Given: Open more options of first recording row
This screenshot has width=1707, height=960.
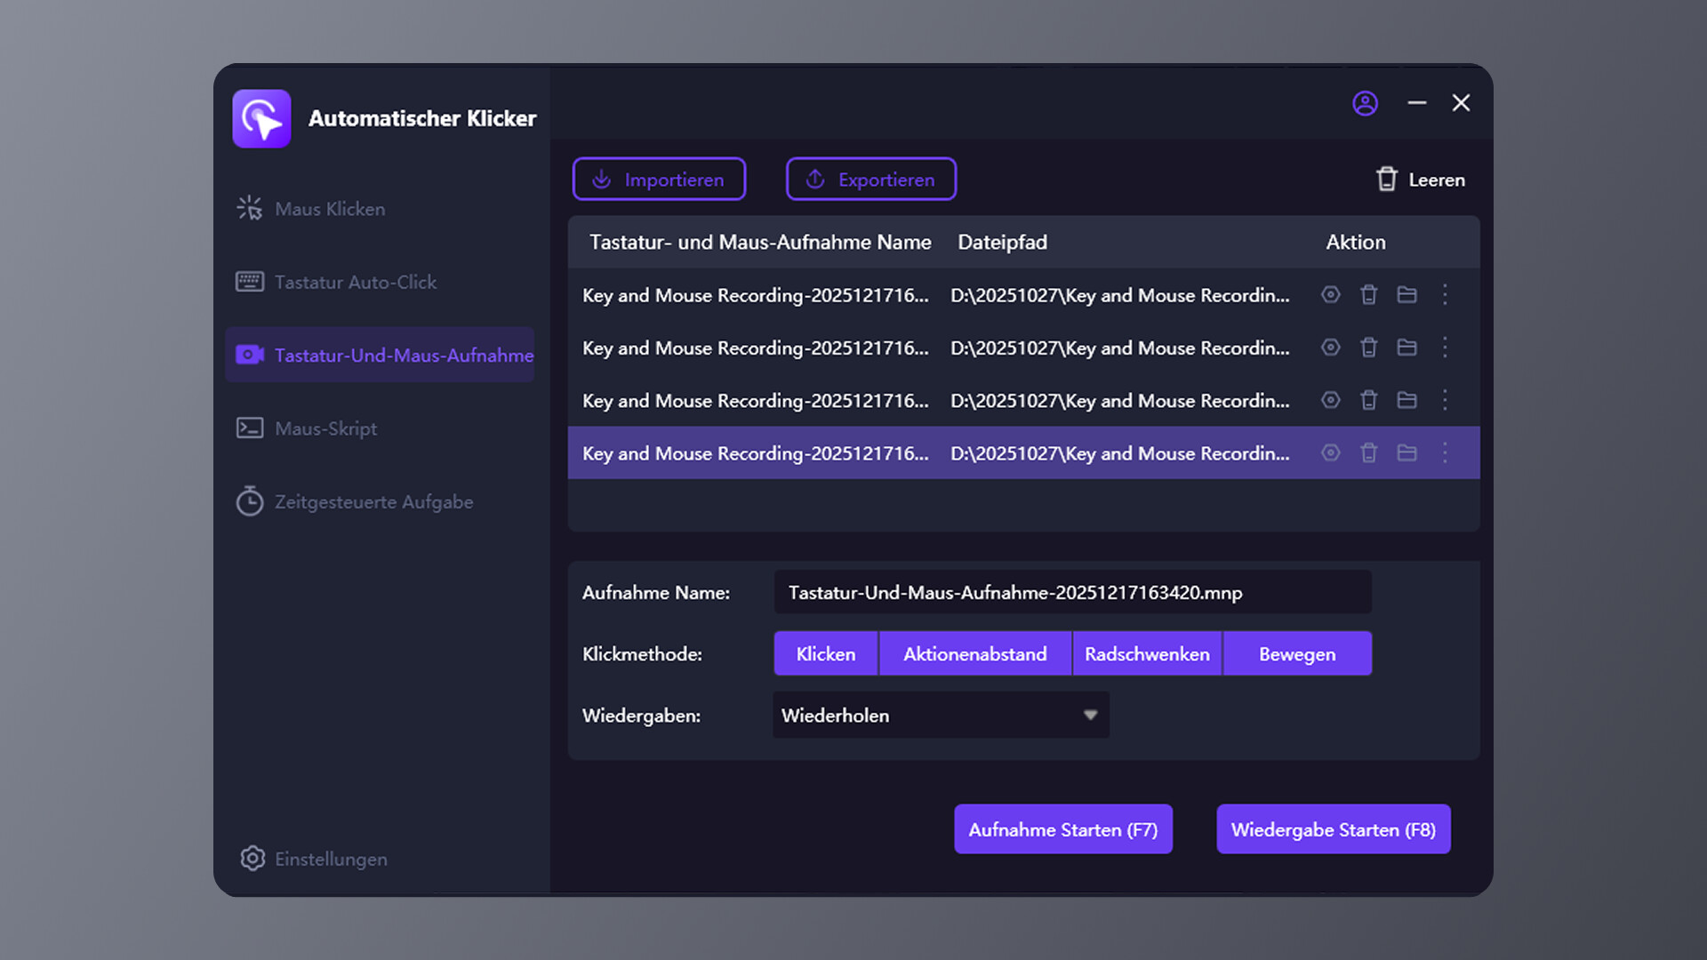Looking at the screenshot, I should tap(1445, 294).
